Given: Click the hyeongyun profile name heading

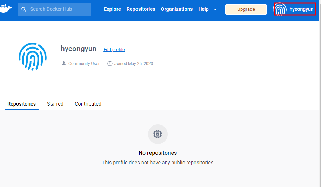Looking at the screenshot, I should [78, 49].
